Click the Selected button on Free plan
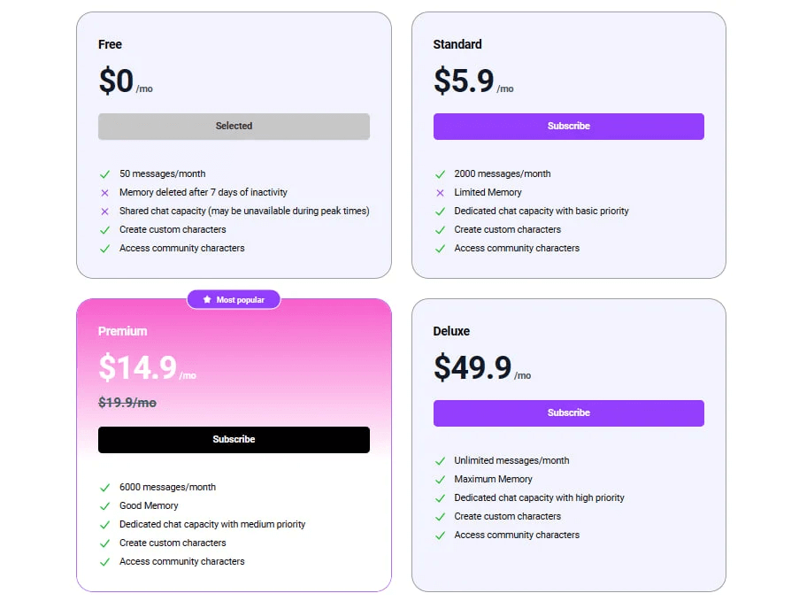 pyautogui.click(x=234, y=126)
